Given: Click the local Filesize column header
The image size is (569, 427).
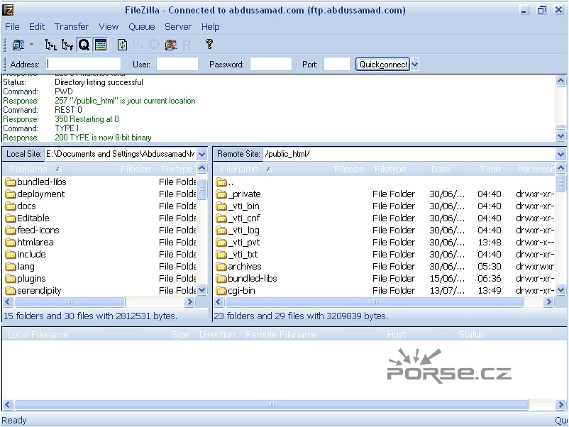Looking at the screenshot, I should 136,169.
